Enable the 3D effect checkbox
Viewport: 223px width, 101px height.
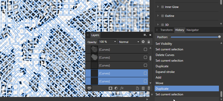[x=163, y=25]
